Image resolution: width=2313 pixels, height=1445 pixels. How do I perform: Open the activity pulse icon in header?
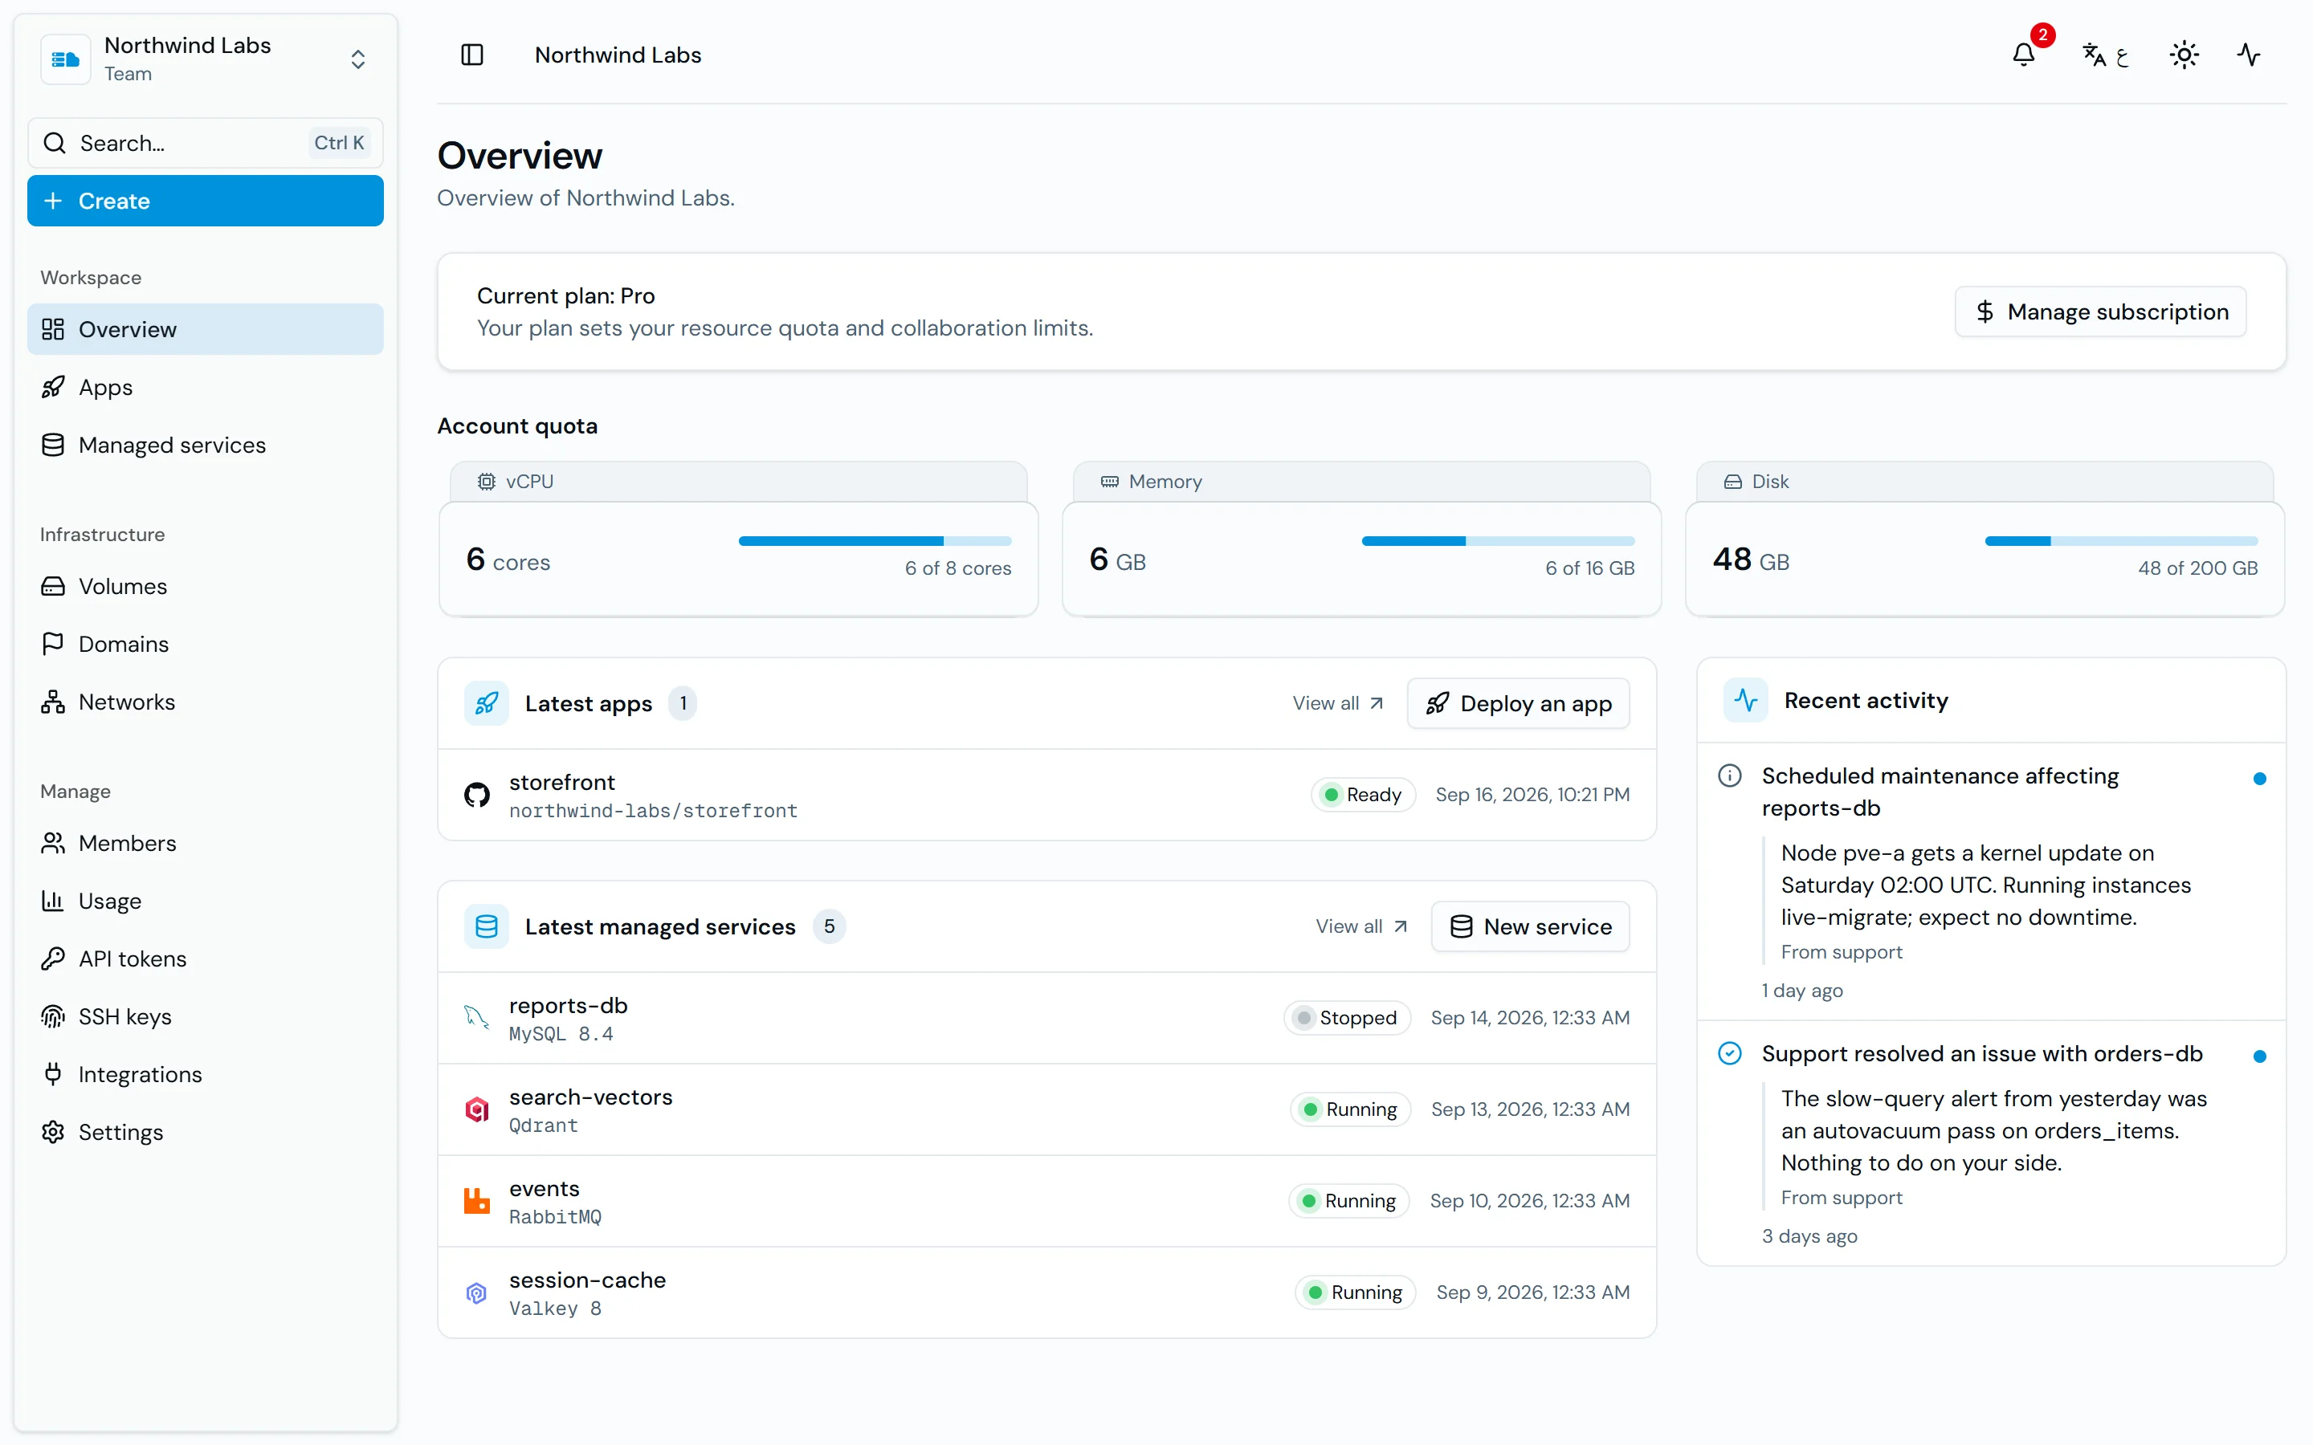(2248, 55)
